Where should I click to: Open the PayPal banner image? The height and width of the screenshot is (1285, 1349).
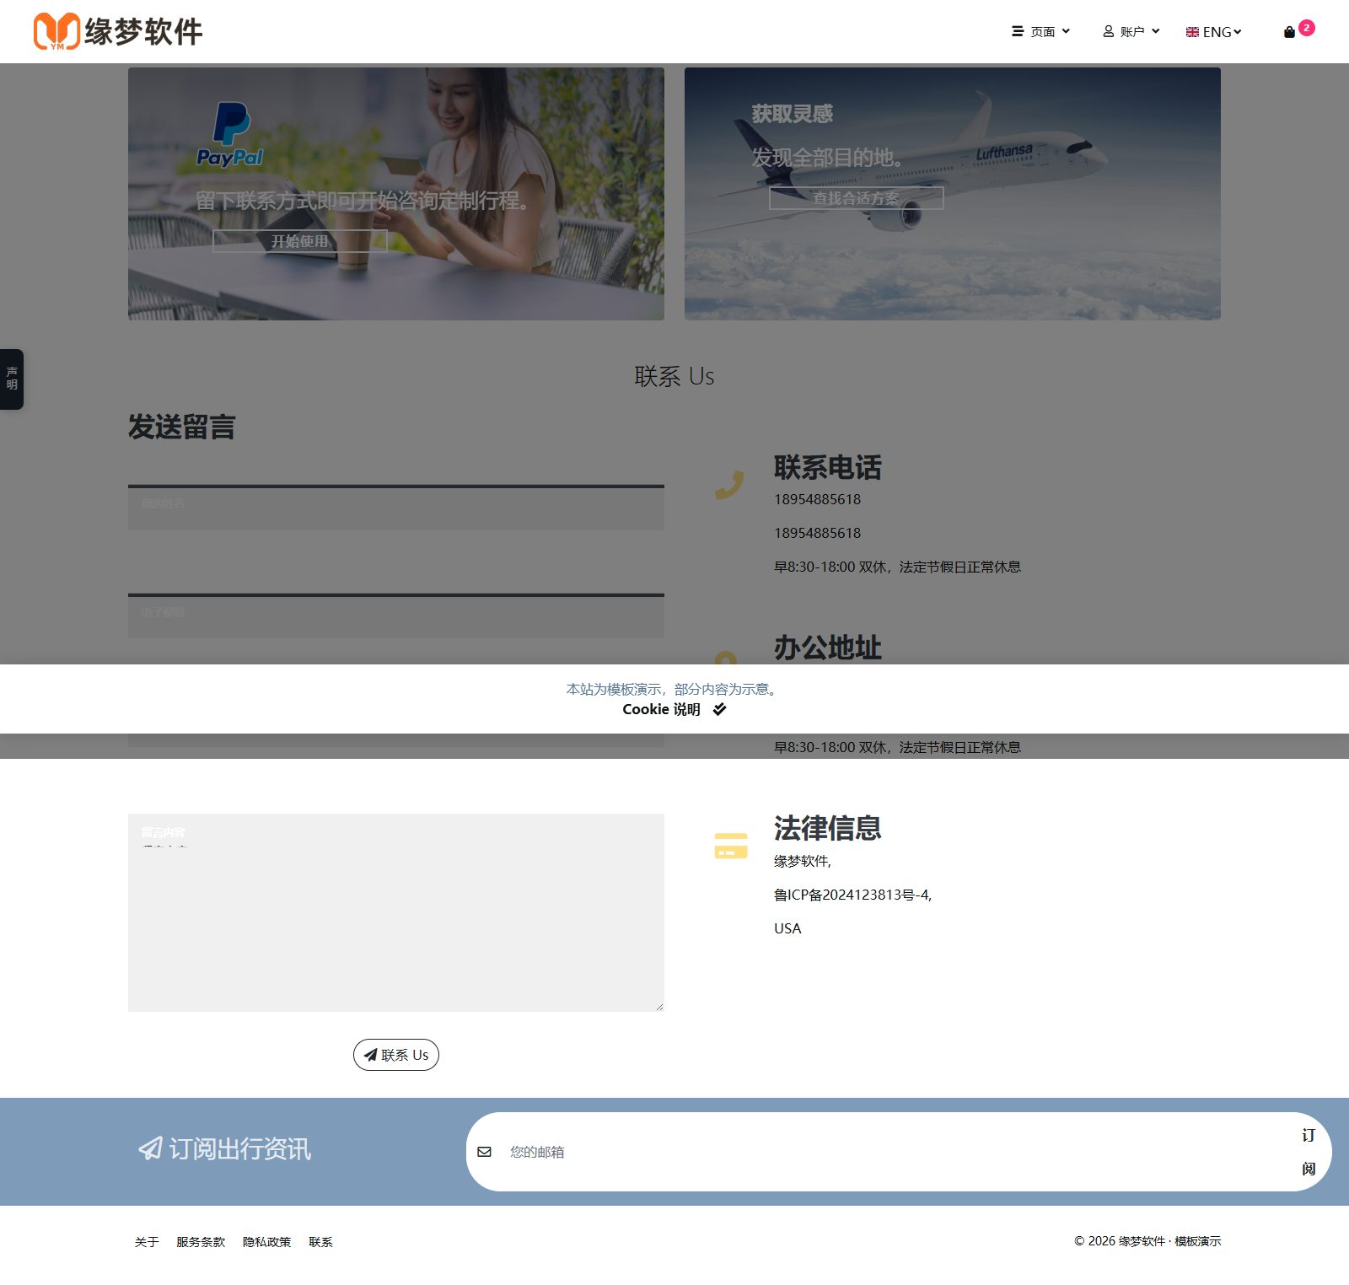coord(396,193)
